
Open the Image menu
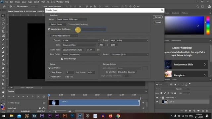point(18,2)
